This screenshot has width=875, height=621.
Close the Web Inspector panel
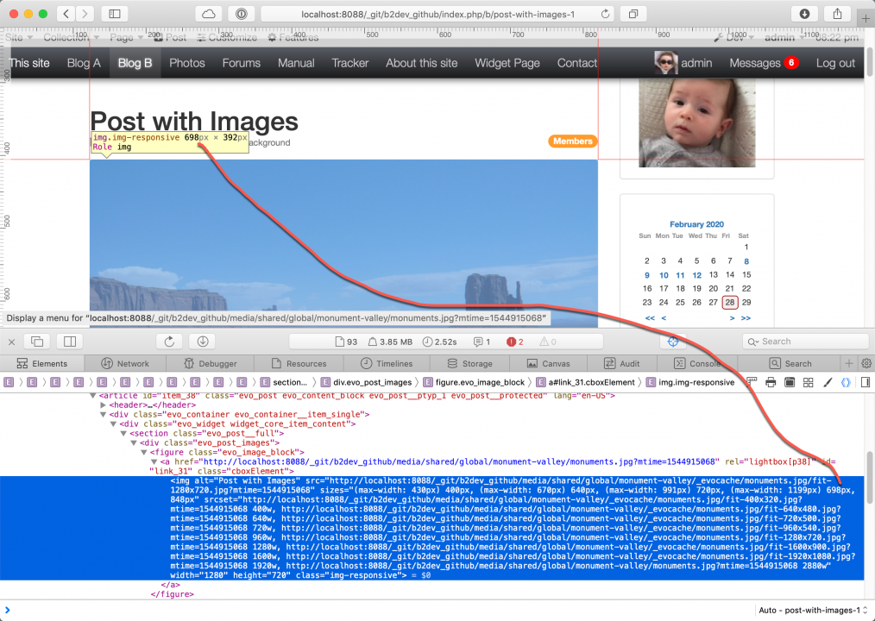point(11,342)
